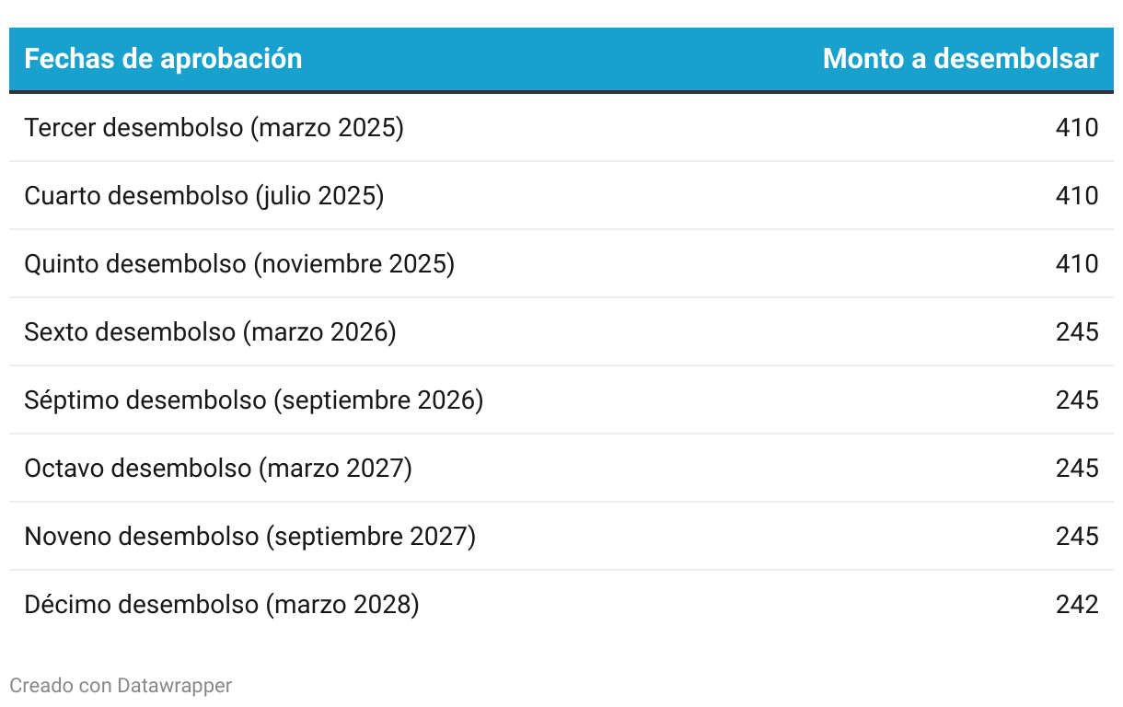1123x707 pixels.
Task: Select the 'Séptimo desembolso (septiembre 2026)' row label
Action: click(254, 400)
